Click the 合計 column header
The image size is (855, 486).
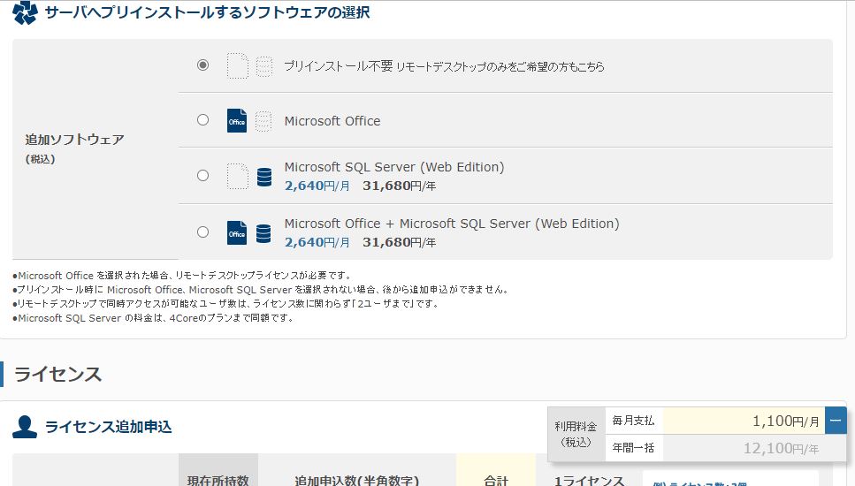(496, 480)
